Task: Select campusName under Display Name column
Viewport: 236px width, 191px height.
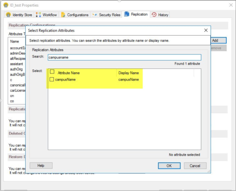Action: [129, 80]
